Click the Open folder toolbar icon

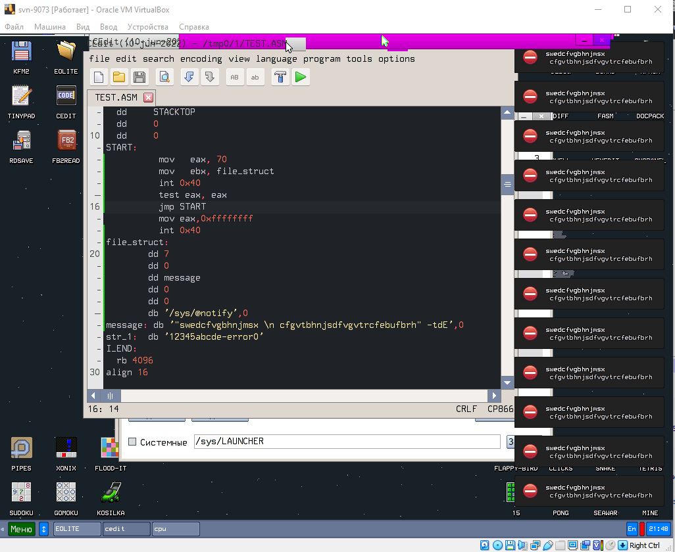(x=119, y=78)
